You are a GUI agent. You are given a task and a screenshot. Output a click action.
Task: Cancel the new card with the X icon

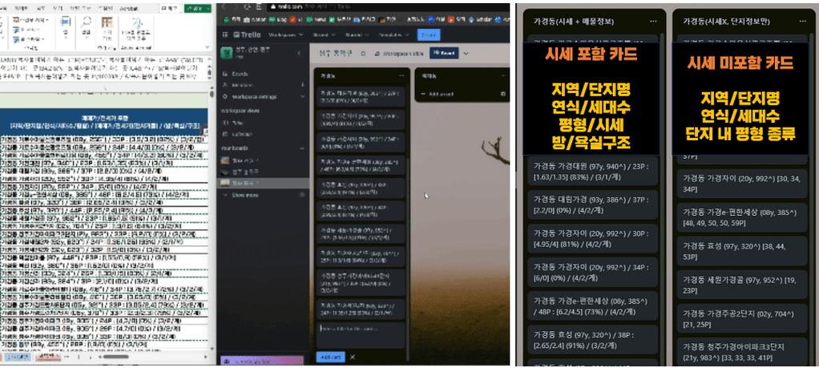(x=353, y=357)
